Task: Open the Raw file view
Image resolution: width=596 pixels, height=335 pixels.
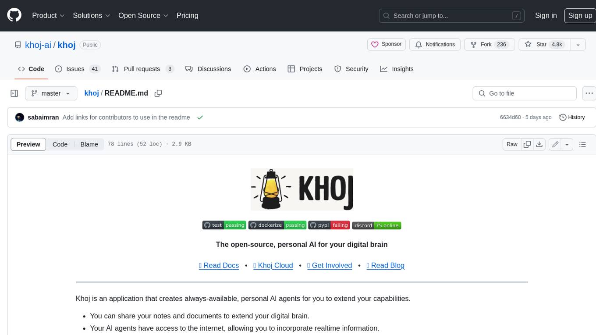Action: tap(512, 144)
